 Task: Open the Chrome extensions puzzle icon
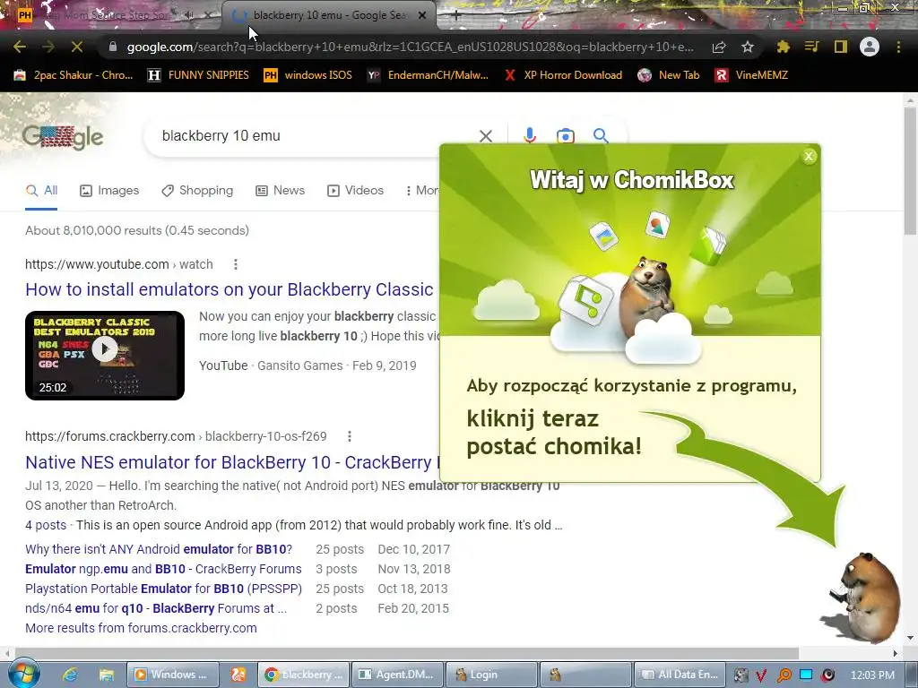tap(783, 47)
